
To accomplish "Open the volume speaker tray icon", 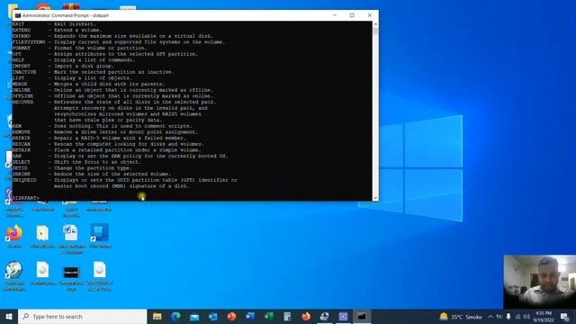I will [526, 316].
